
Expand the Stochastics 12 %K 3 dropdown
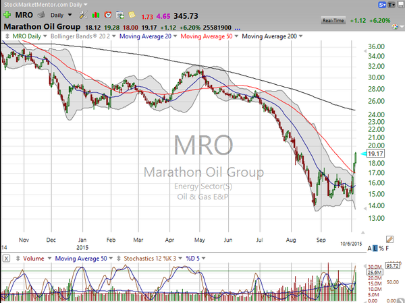(180, 258)
